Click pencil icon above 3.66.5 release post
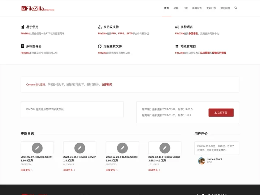The image size is (260, 195). 37,148
